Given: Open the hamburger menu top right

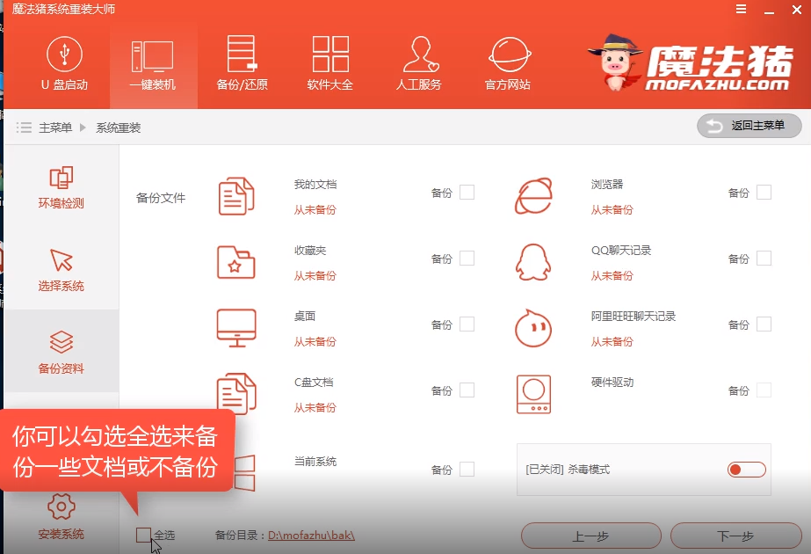Looking at the screenshot, I should [x=741, y=8].
